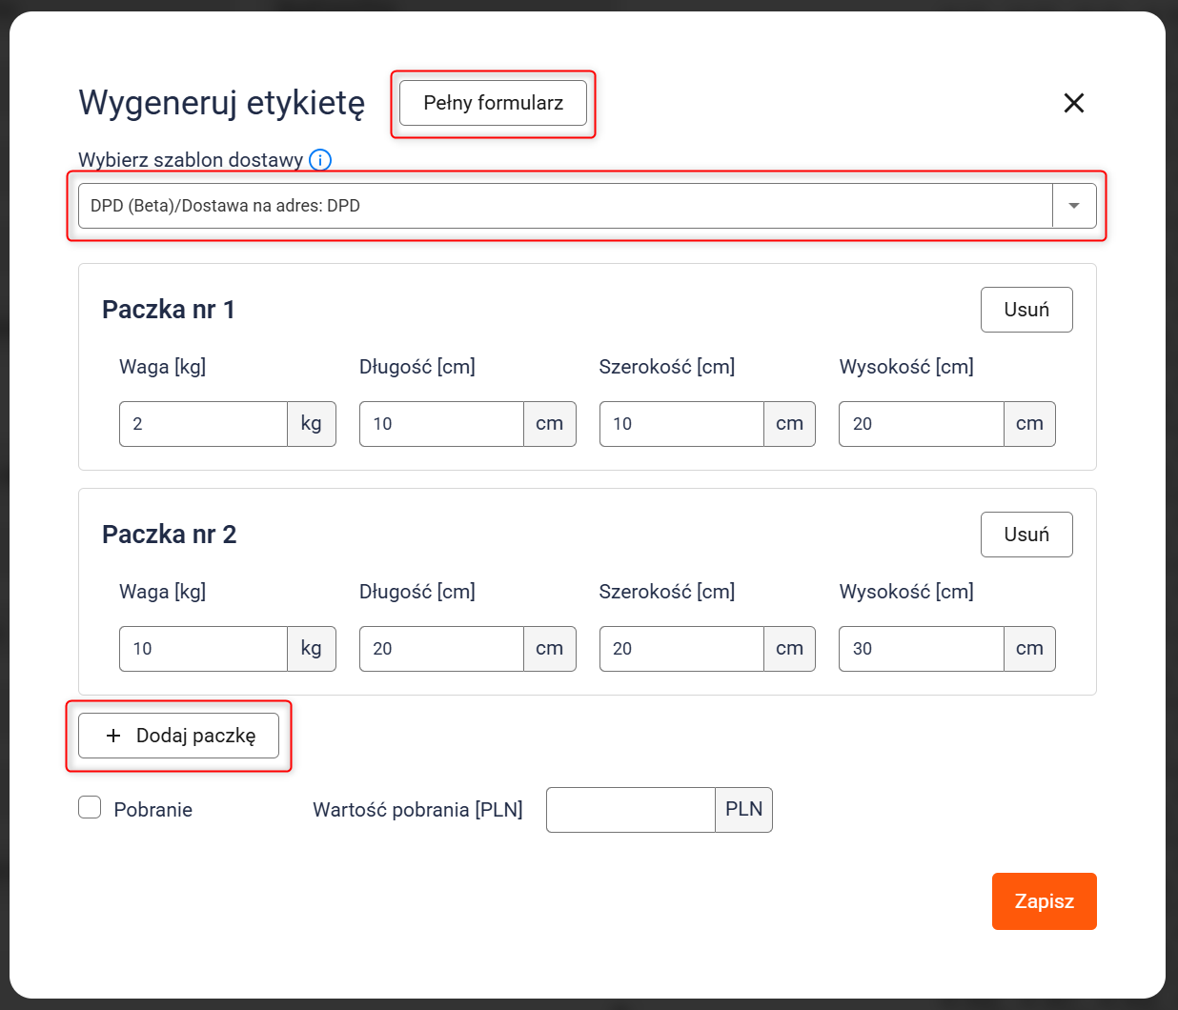Click the Waga field of Paczka nr 1
The width and height of the screenshot is (1178, 1010).
(x=203, y=424)
